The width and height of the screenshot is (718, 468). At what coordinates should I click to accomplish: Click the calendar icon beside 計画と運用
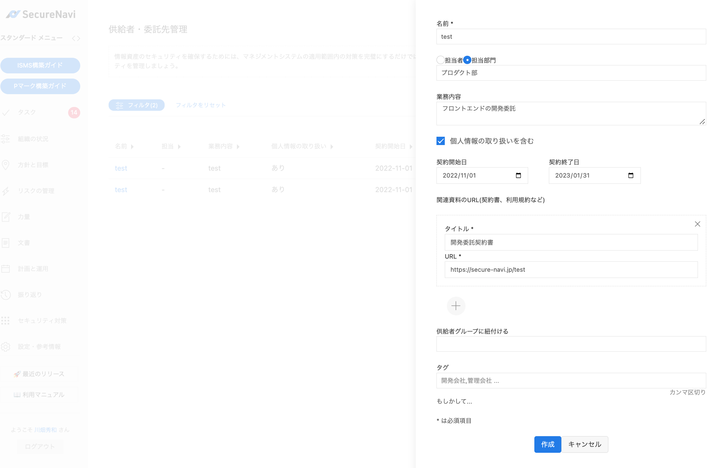pos(6,269)
